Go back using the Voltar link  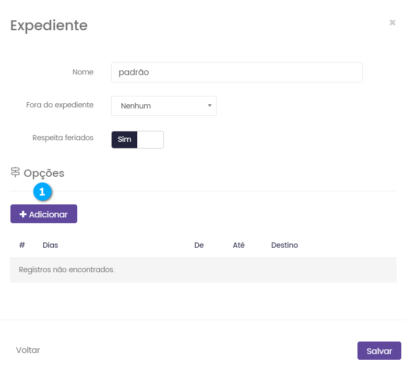point(28,350)
